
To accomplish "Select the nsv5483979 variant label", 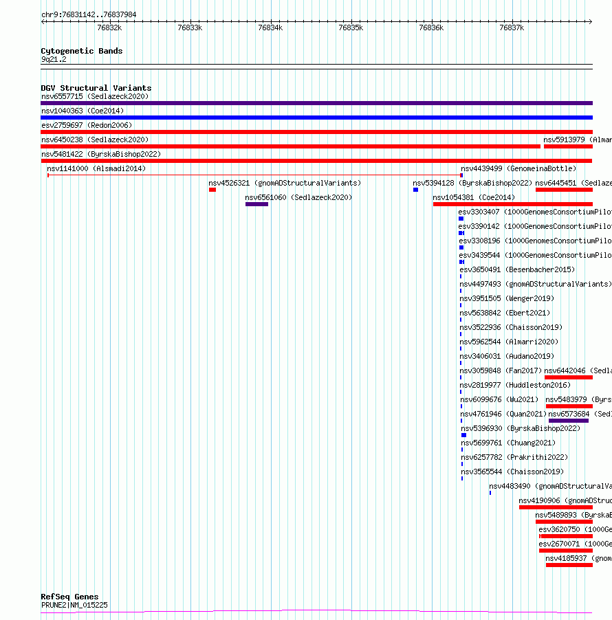I will (x=579, y=399).
